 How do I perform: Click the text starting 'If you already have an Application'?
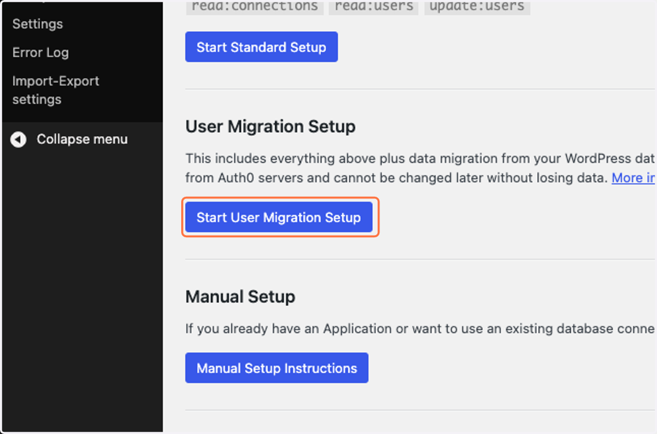pos(420,329)
